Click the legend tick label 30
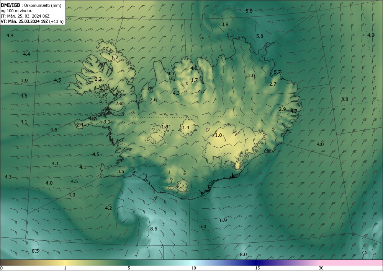Viewport: 383px width, 271px height. click(321, 268)
